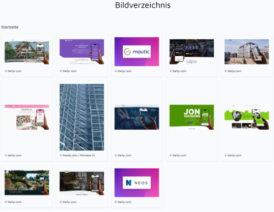Click the pink-header shop mockup thumbnail

[26, 117]
